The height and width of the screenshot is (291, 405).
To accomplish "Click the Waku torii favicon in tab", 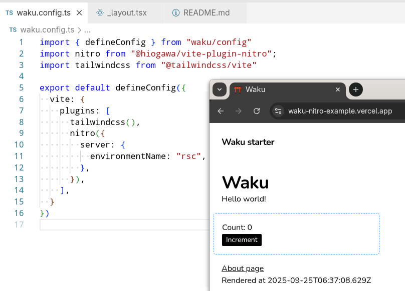I will [x=238, y=89].
